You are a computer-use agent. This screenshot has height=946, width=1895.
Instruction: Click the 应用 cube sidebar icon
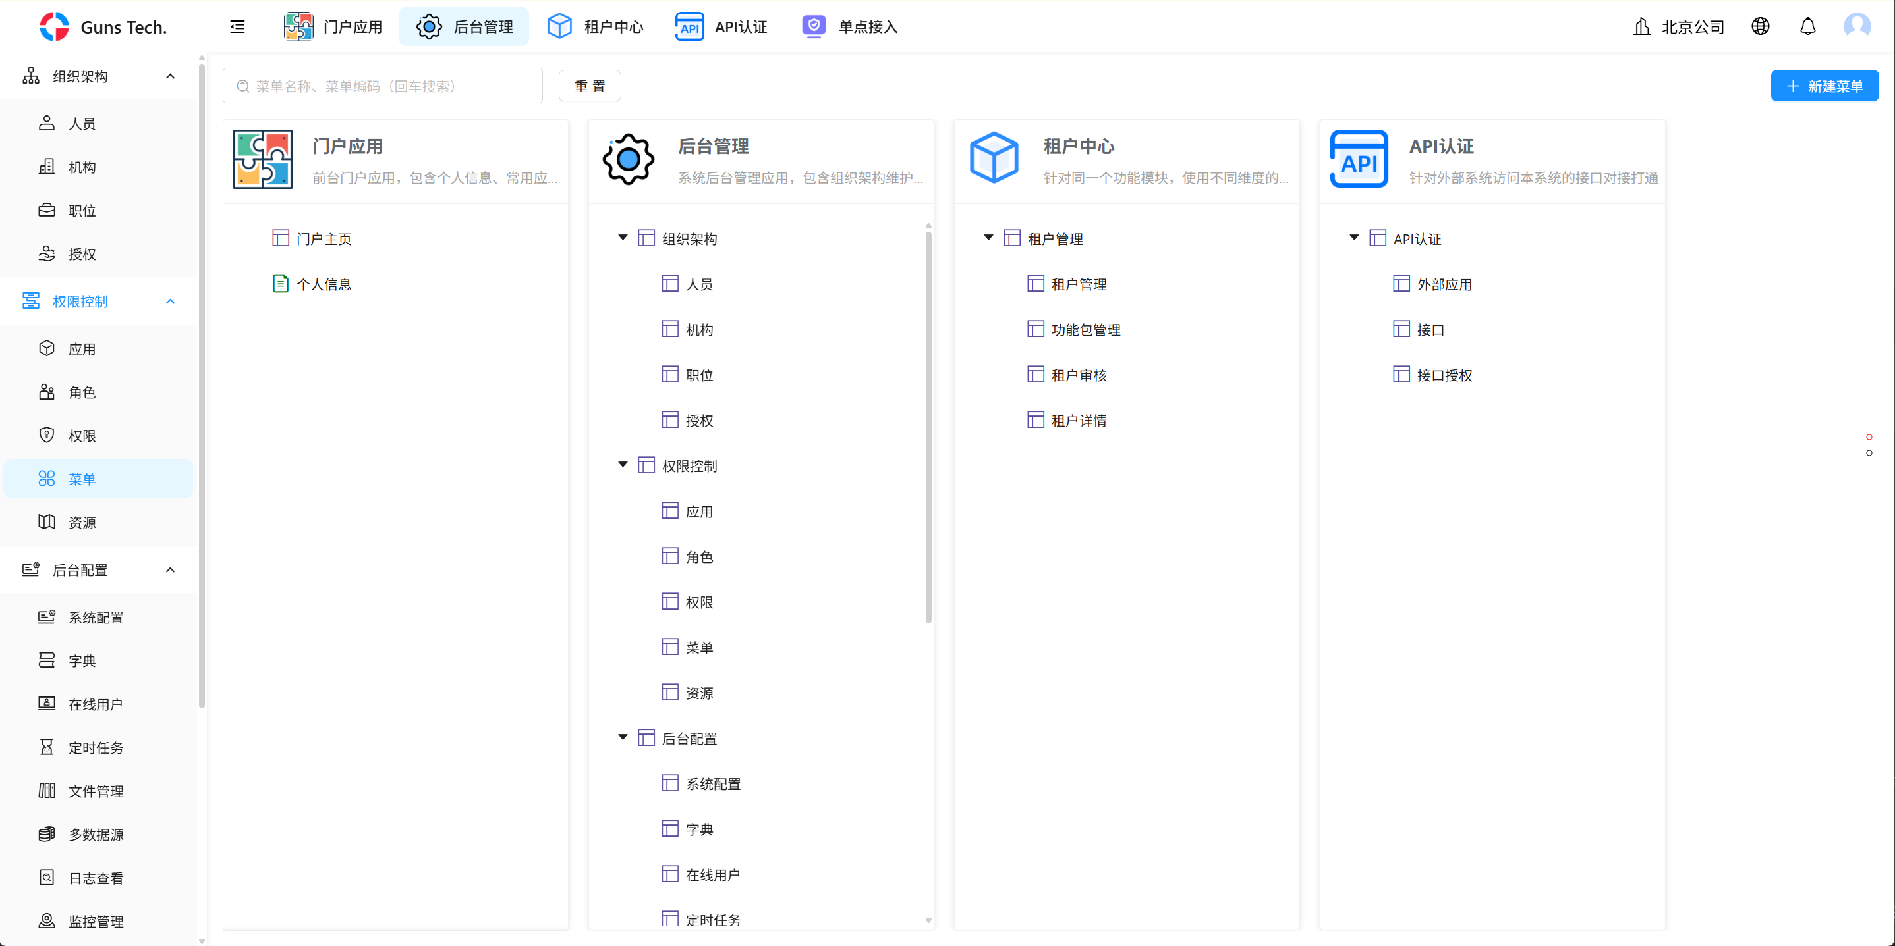pyautogui.click(x=46, y=348)
